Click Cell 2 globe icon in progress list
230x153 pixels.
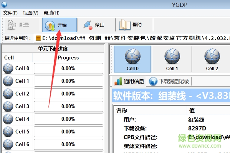tap(8, 94)
